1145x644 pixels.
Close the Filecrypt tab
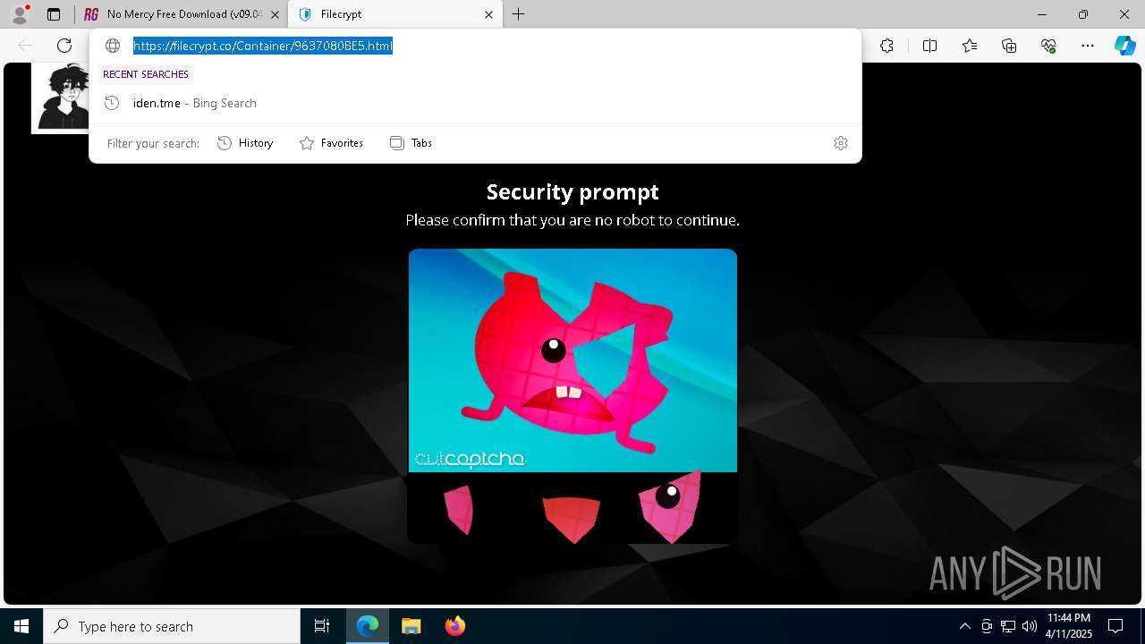488,14
